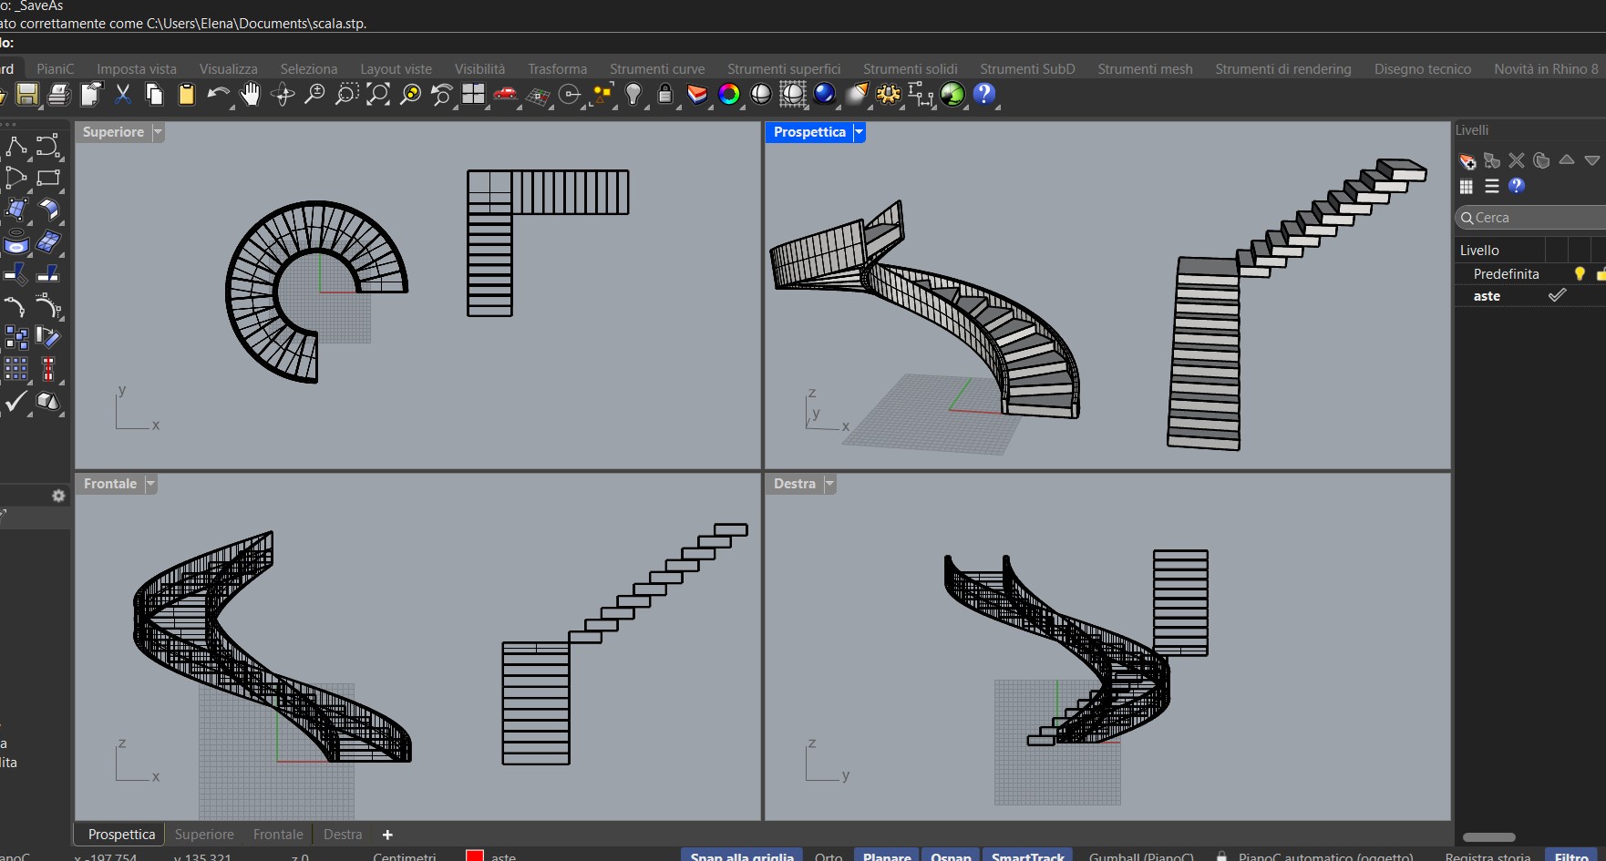Open the Superiore viewport menu arrow
The width and height of the screenshot is (1606, 861).
point(158,132)
